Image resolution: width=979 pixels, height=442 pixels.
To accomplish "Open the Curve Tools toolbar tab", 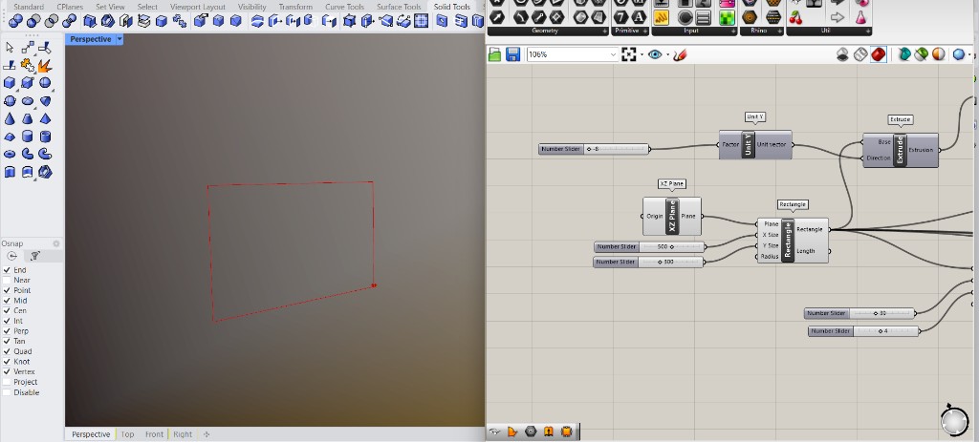I will pos(344,7).
